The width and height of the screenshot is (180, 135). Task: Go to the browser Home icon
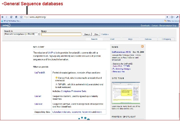click(x=16, y=17)
